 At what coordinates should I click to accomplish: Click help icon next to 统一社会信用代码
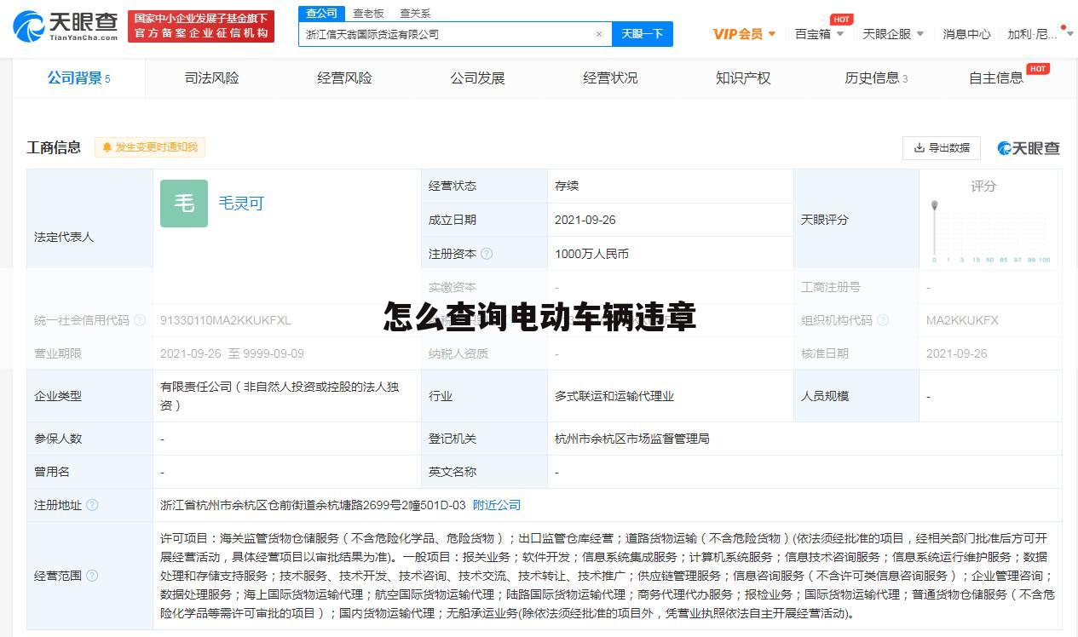coord(140,320)
